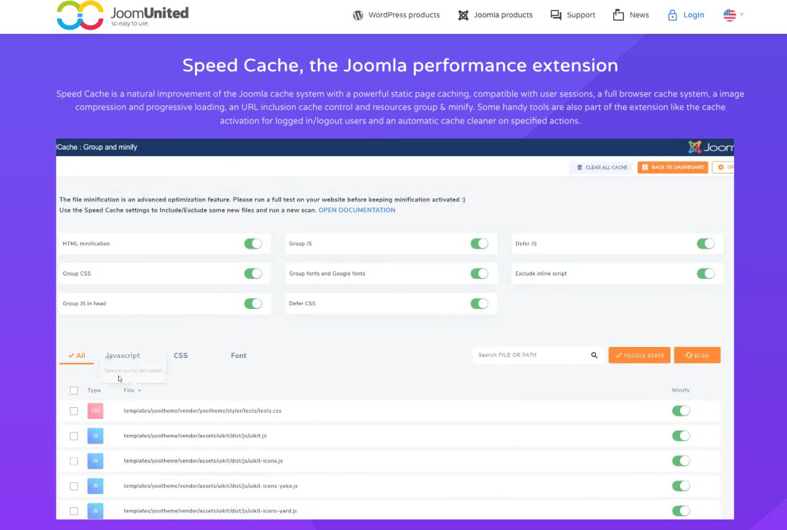
Task: Select the CSS filter tab
Action: pos(181,356)
